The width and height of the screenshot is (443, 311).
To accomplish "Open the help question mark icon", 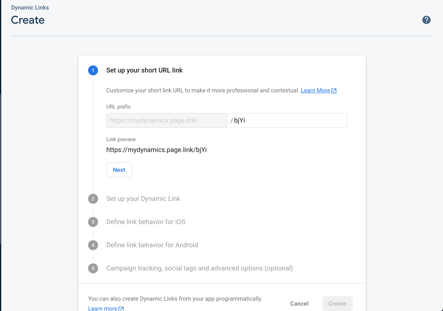I will [426, 20].
